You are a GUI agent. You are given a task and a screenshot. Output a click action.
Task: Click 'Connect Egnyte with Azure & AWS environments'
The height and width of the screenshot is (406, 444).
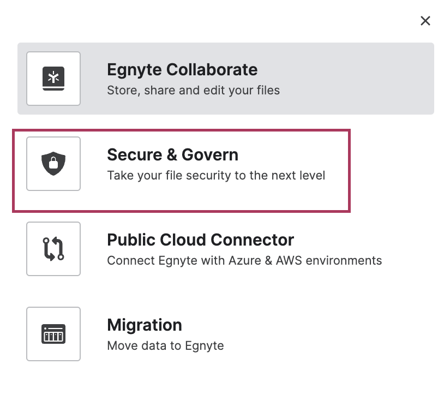[x=244, y=260]
